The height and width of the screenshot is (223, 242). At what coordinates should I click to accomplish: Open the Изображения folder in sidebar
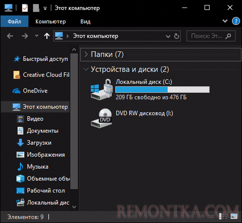click(x=46, y=155)
